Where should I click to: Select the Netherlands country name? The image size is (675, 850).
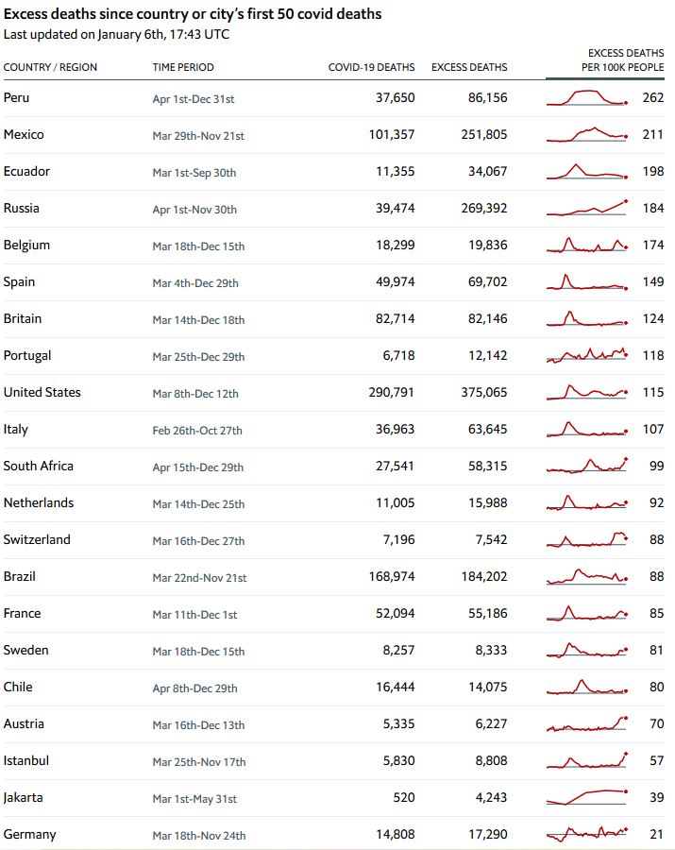coord(39,502)
